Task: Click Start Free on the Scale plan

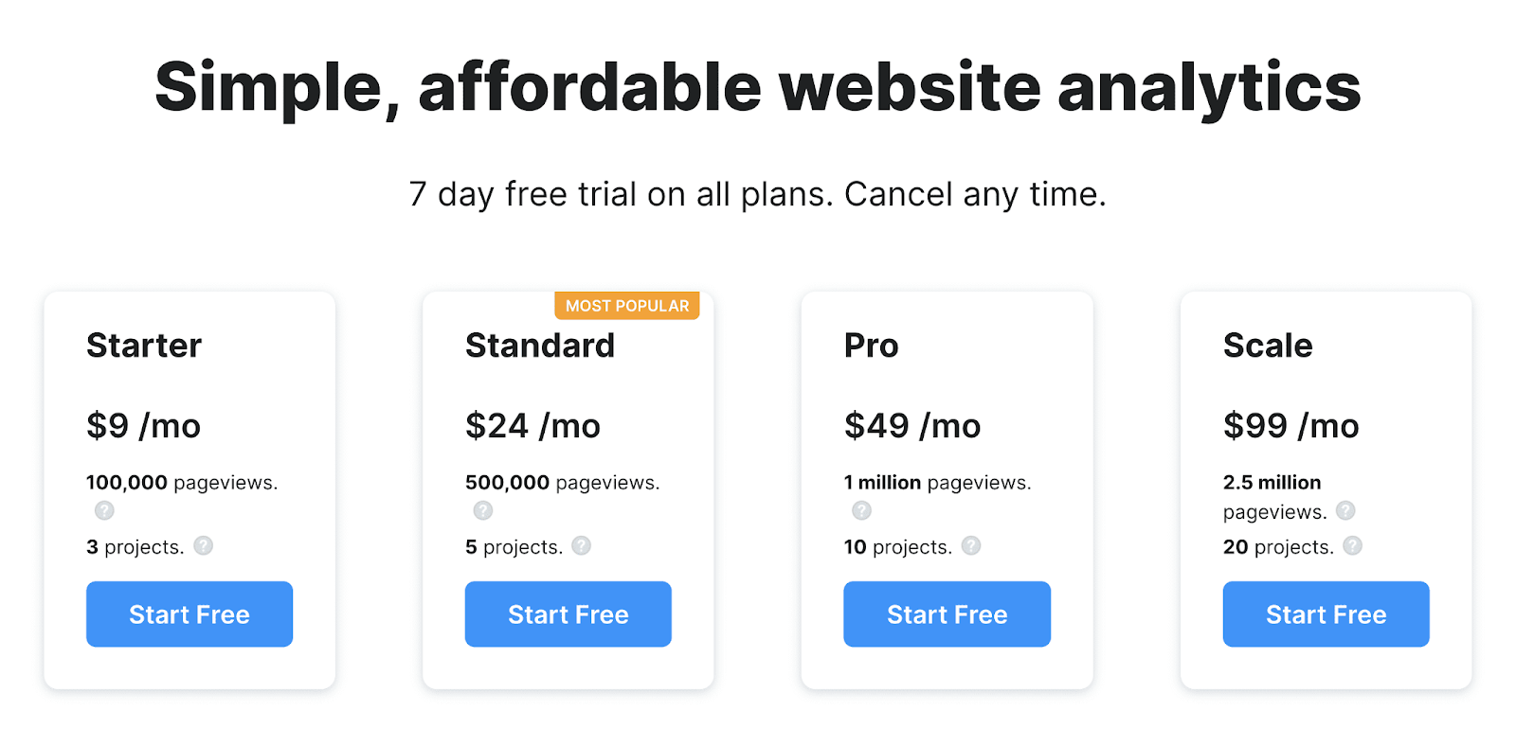Action: coord(1326,613)
